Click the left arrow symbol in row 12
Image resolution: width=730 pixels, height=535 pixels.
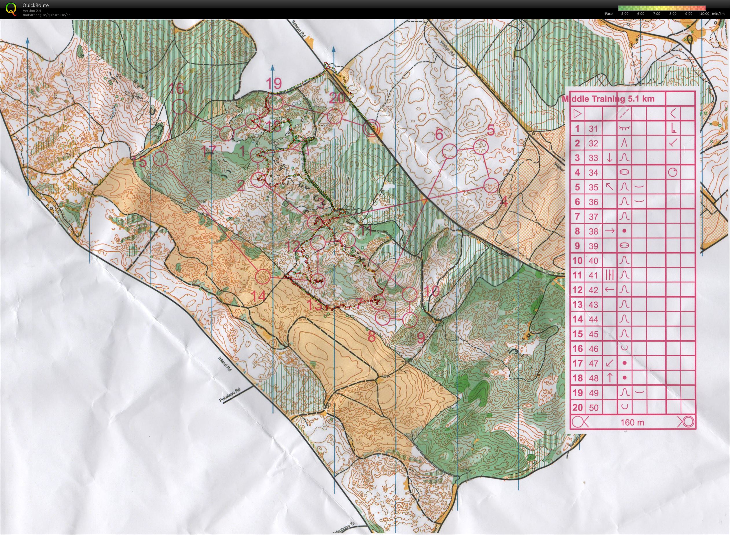tap(610, 290)
